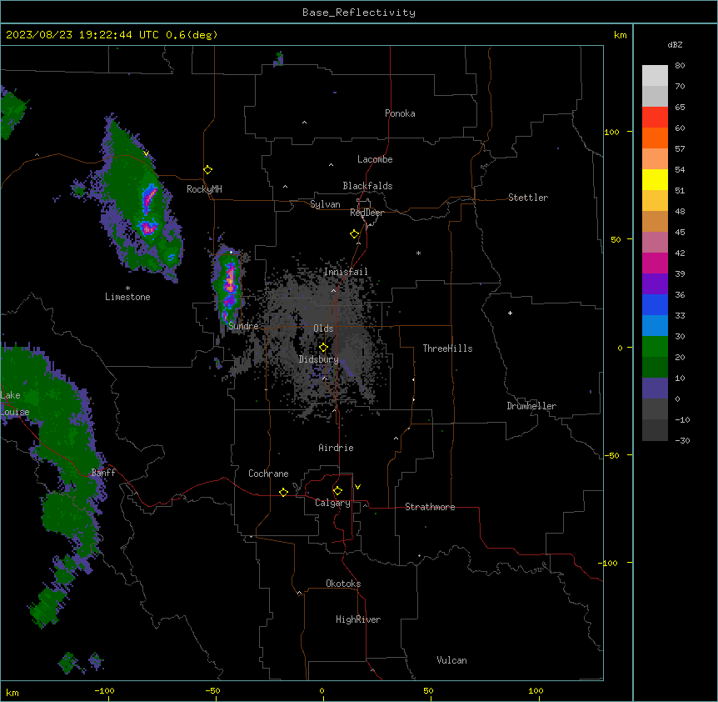This screenshot has width=718, height=702.
Task: Click the -50 km mark on horizontal axis
Action: click(x=212, y=690)
